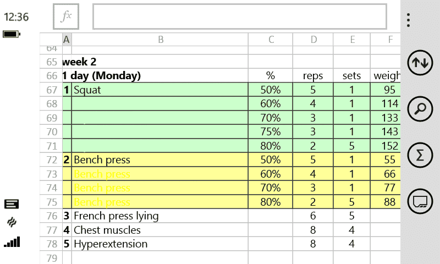Viewport: 440px width, 264px height.
Task: Select the 'reps' header cell
Action: (x=313, y=76)
